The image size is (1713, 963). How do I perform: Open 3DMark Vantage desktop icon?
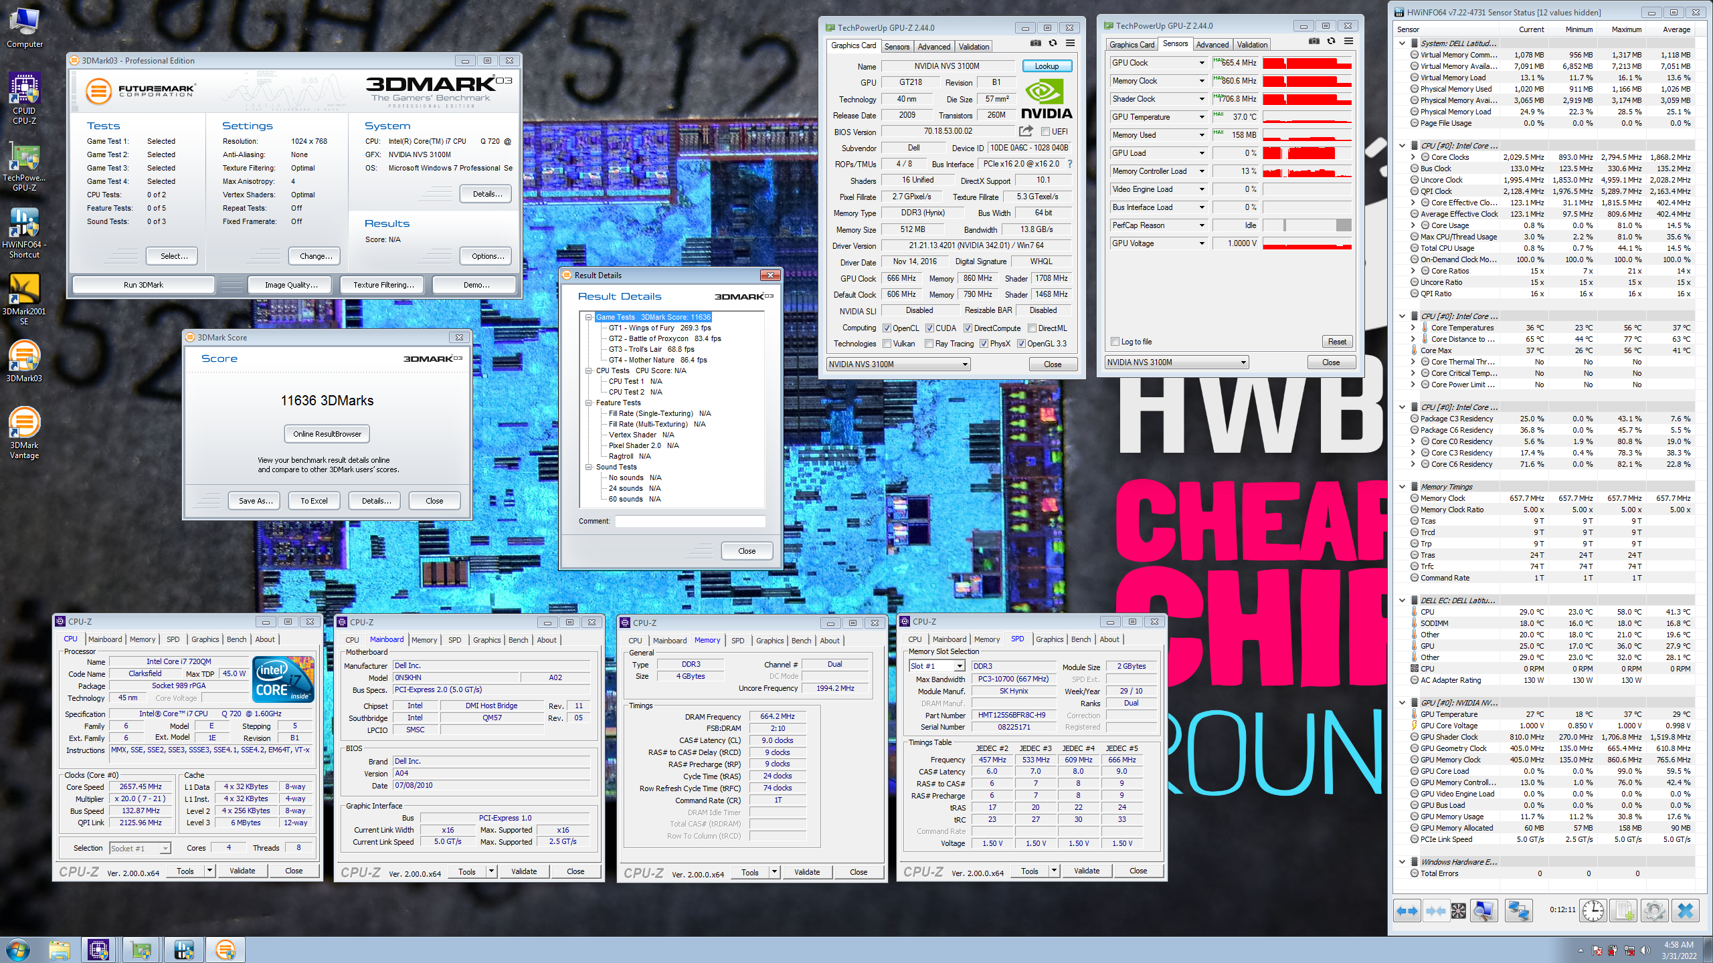tap(24, 433)
